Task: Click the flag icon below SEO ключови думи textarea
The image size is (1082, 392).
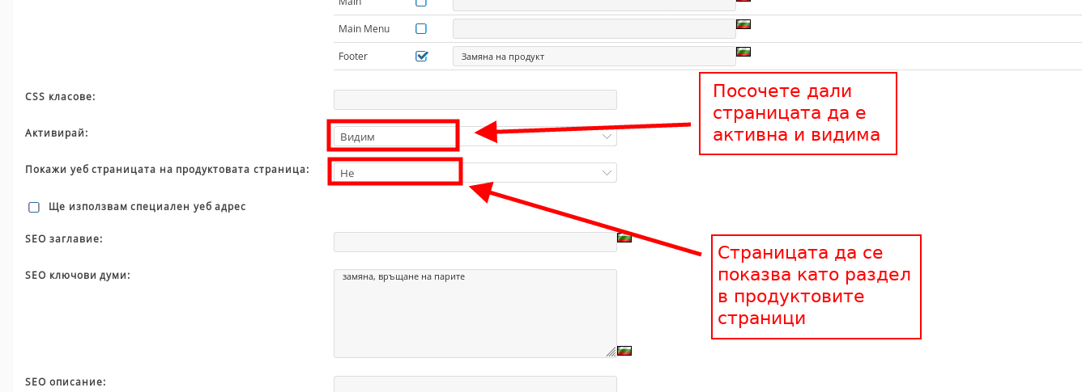Action: pyautogui.click(x=624, y=351)
